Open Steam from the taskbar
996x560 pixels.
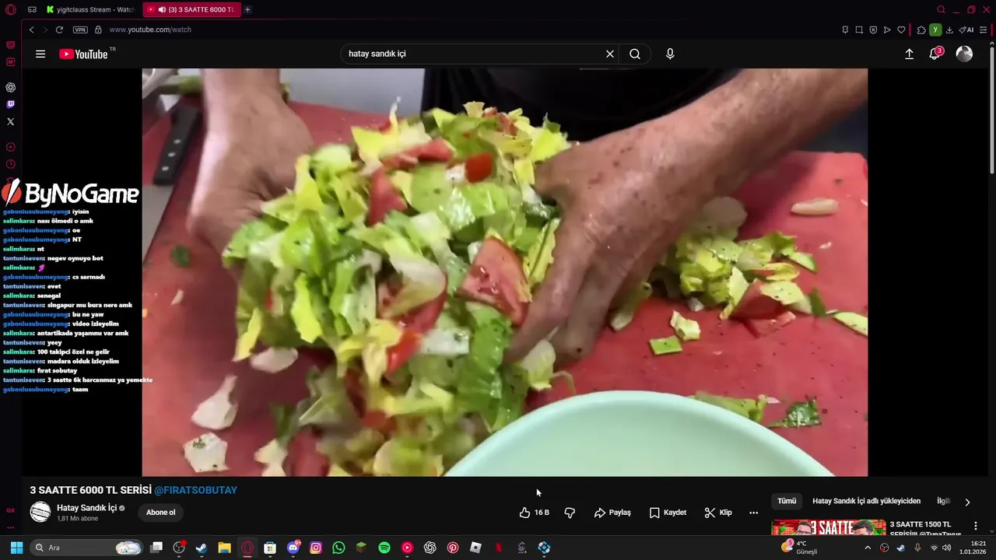point(202,548)
